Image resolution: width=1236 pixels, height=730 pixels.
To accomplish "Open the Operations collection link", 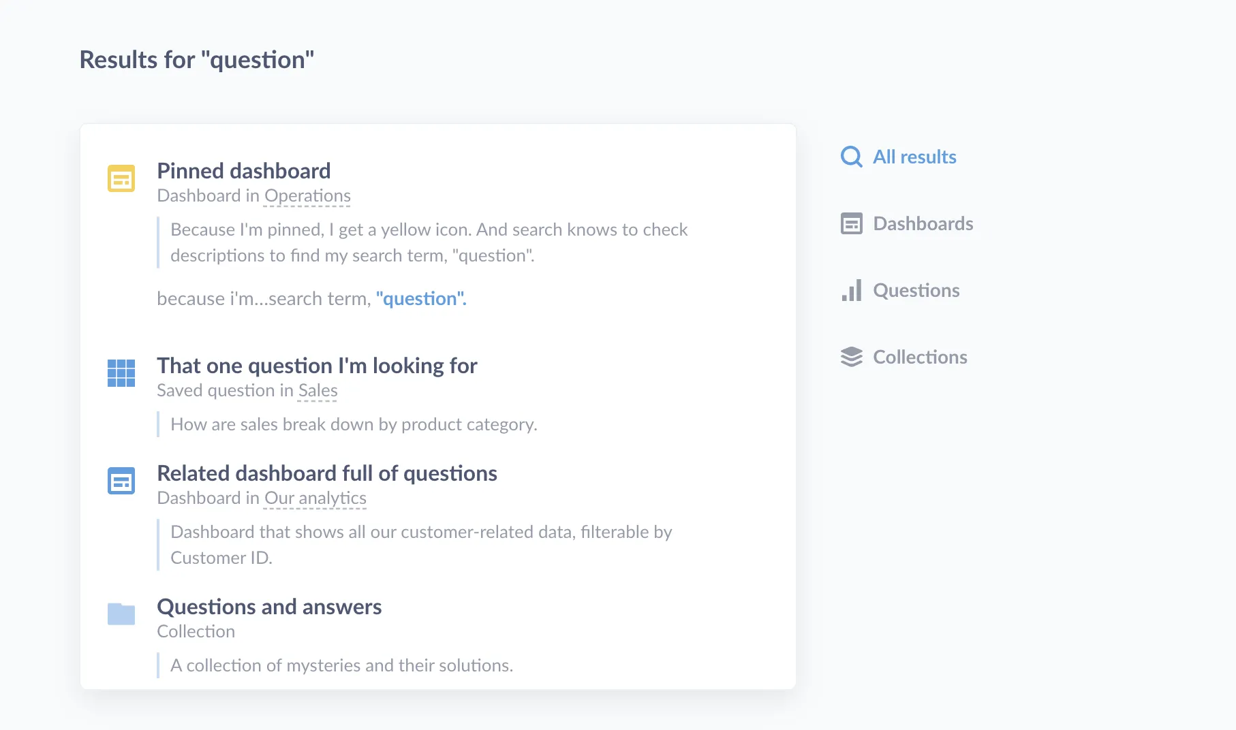I will pos(307,195).
